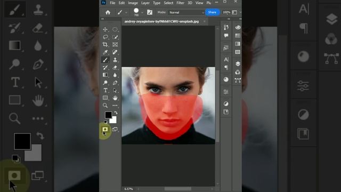
Task: Select the Eraser tool
Action: pyautogui.click(x=115, y=67)
